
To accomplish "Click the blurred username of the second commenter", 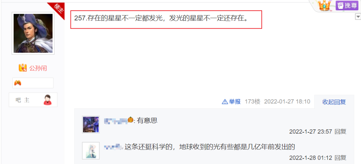I will 113,147.
